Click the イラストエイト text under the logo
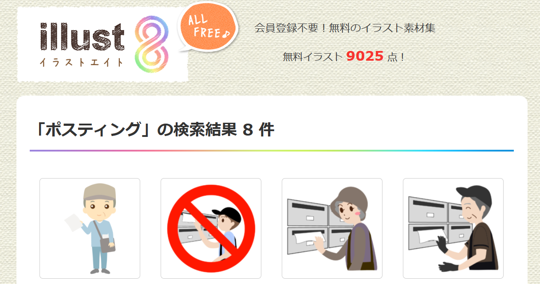Image resolution: width=540 pixels, height=284 pixels. pyautogui.click(x=81, y=62)
